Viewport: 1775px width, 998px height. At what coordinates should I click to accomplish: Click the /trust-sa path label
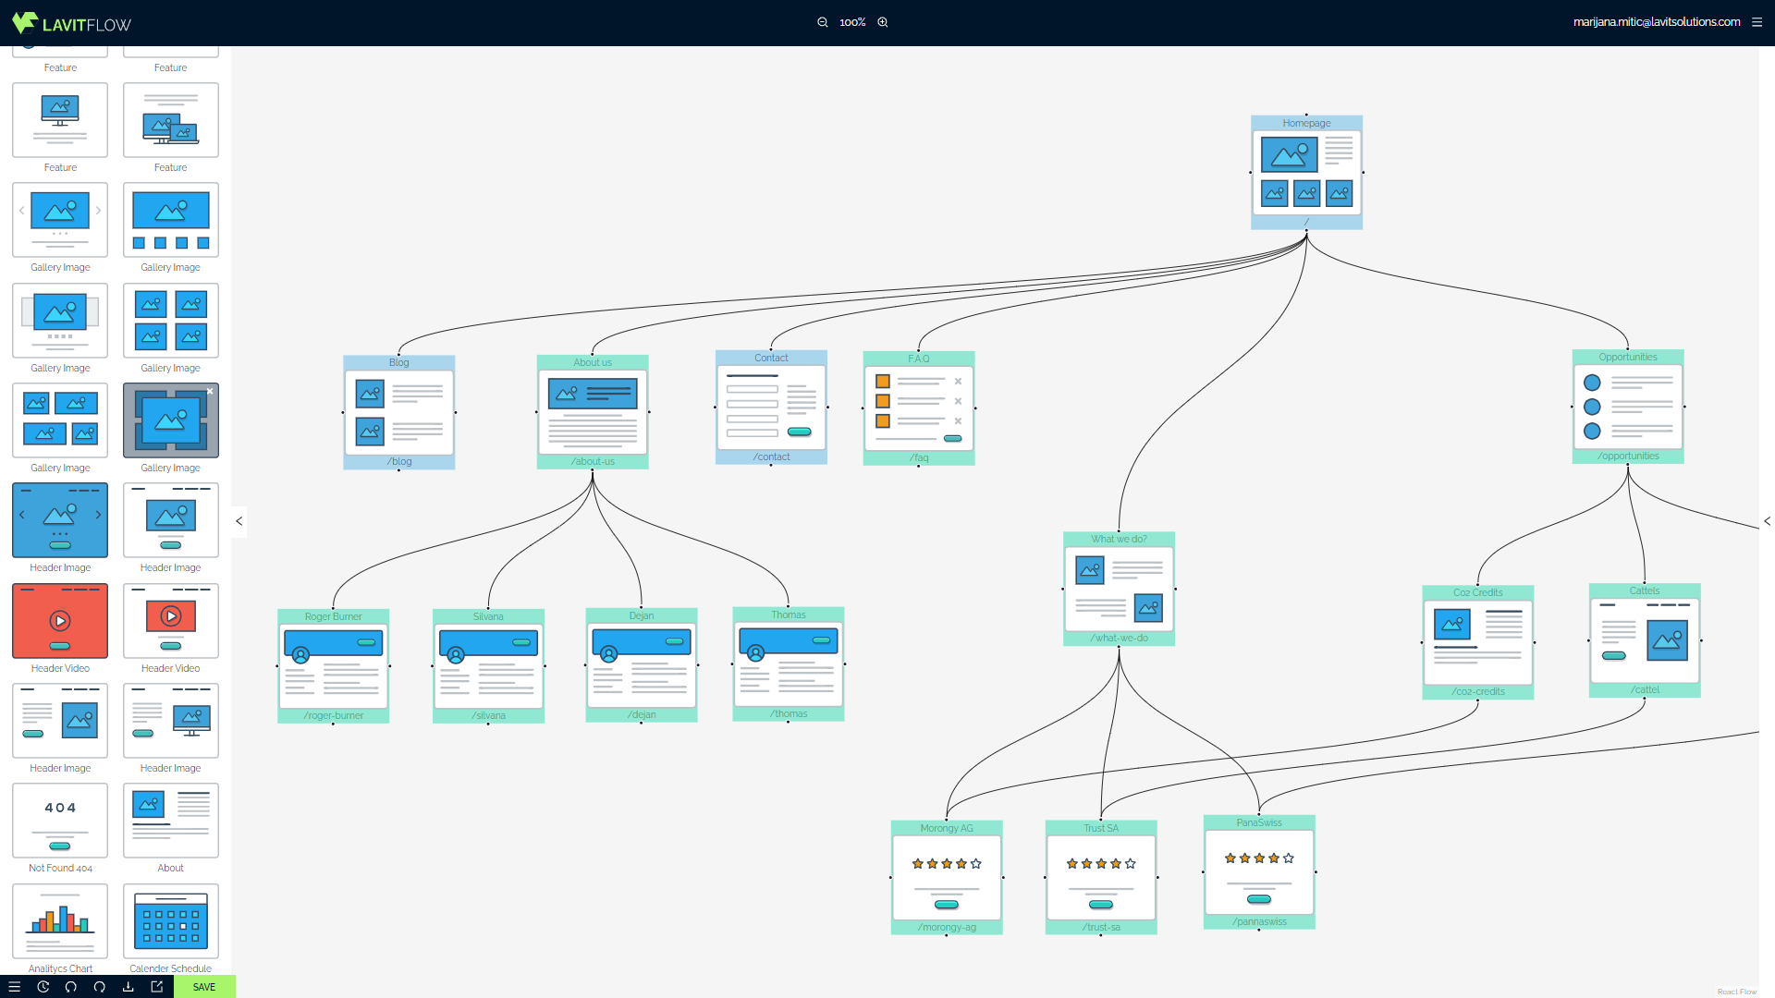1101,927
